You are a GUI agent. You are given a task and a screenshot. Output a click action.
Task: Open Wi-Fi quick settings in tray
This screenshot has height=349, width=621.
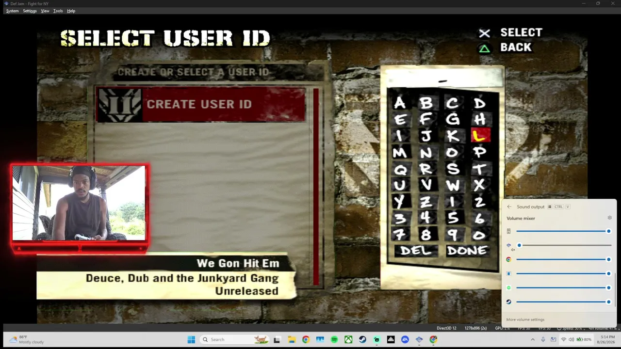pos(563,339)
